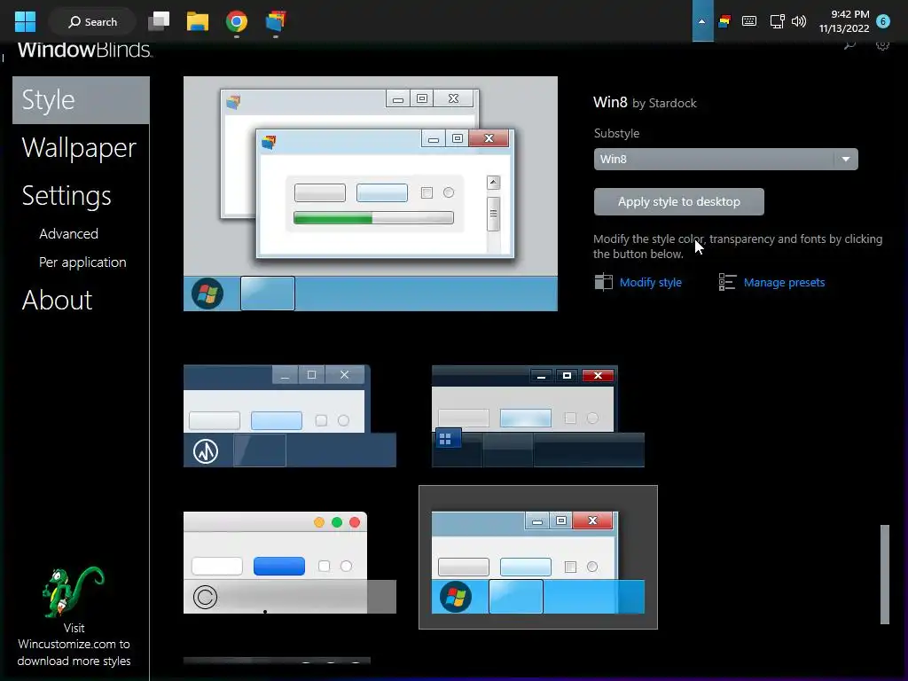The height and width of the screenshot is (681, 908).
Task: Launch Google Chrome from the taskbar
Action: [236, 21]
